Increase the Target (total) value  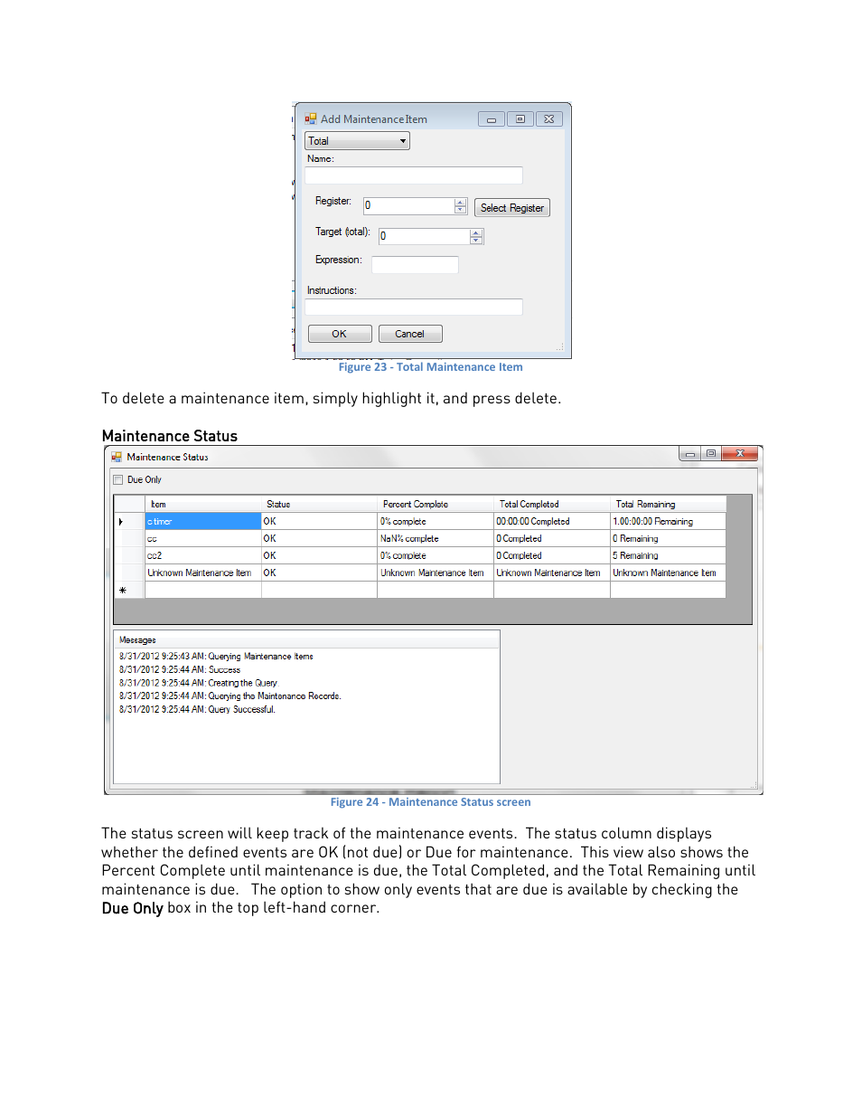click(x=476, y=232)
